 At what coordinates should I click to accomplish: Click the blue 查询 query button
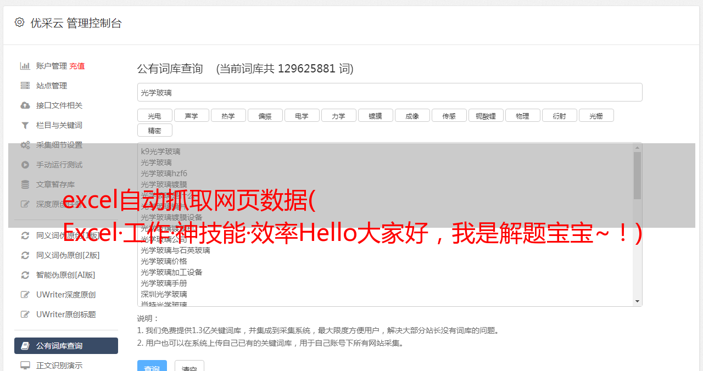(152, 367)
